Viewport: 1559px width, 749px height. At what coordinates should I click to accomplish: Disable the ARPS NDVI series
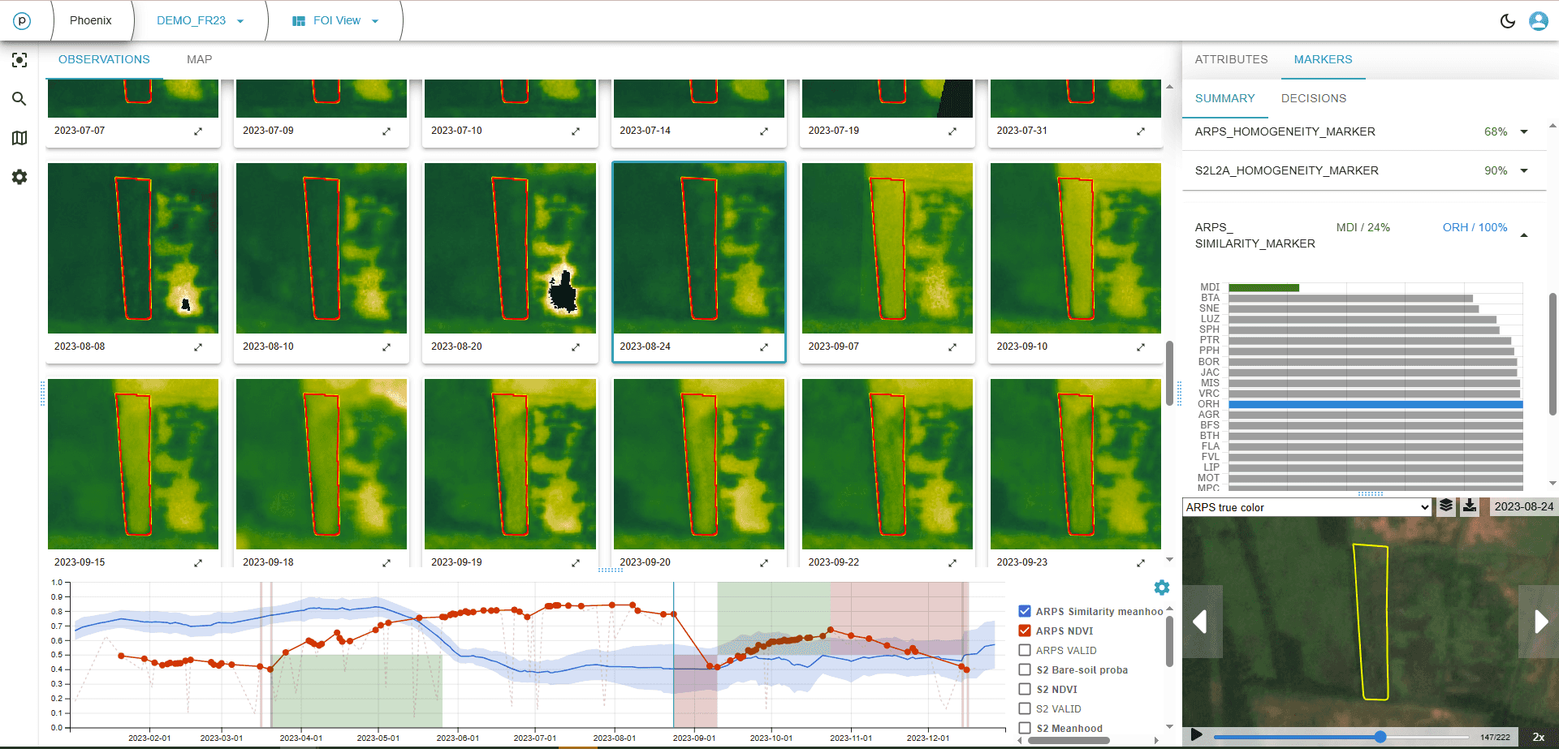click(x=1025, y=631)
